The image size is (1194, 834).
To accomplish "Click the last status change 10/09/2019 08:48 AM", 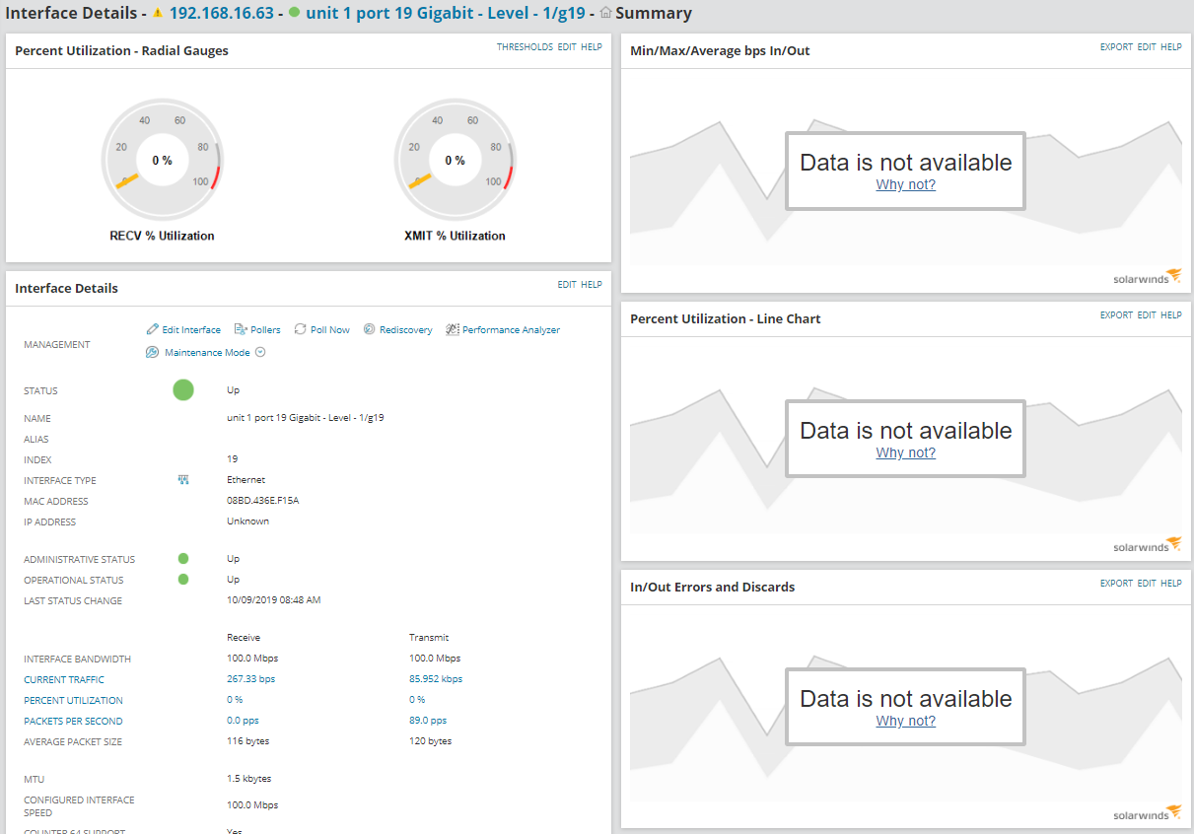I will coord(274,600).
